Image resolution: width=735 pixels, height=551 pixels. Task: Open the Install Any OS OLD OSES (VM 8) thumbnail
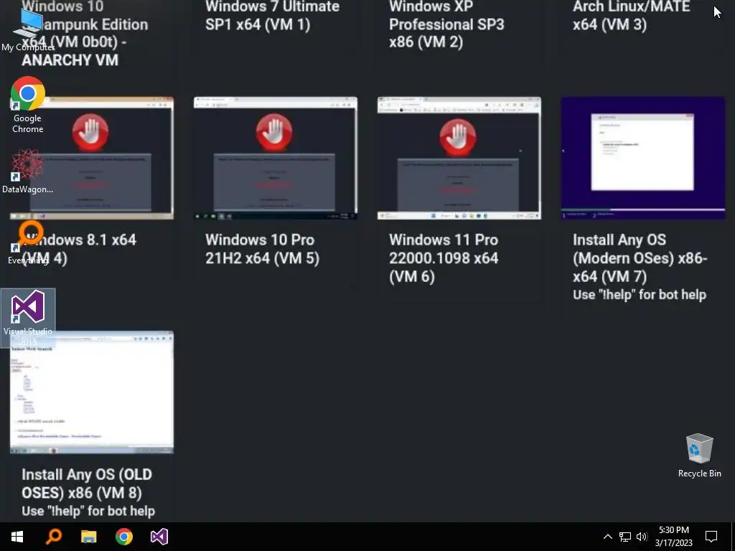(x=92, y=392)
